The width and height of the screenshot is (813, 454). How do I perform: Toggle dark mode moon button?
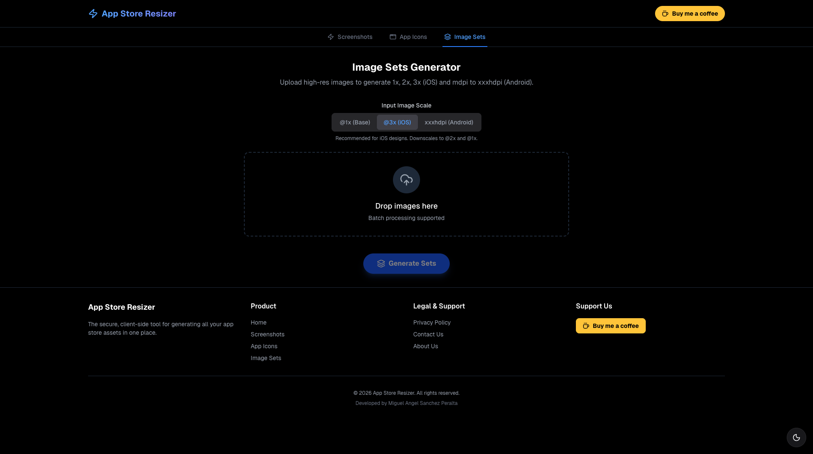(x=796, y=437)
